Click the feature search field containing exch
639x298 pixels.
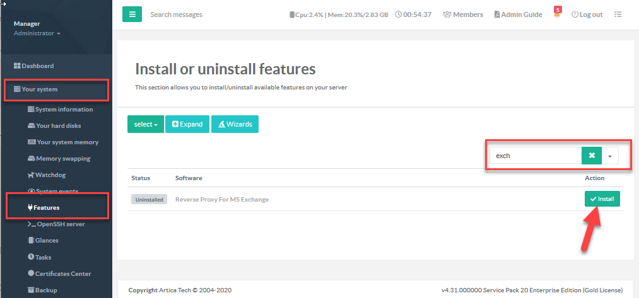[x=535, y=156]
